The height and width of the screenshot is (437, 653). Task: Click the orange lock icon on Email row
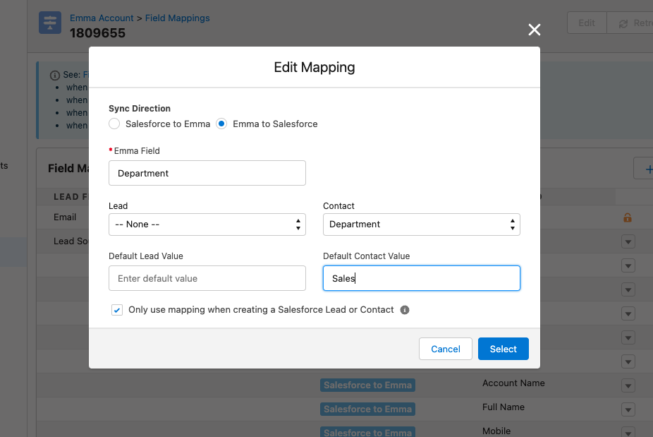click(x=628, y=217)
